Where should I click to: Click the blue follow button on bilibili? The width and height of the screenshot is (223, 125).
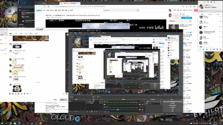tap(186, 18)
